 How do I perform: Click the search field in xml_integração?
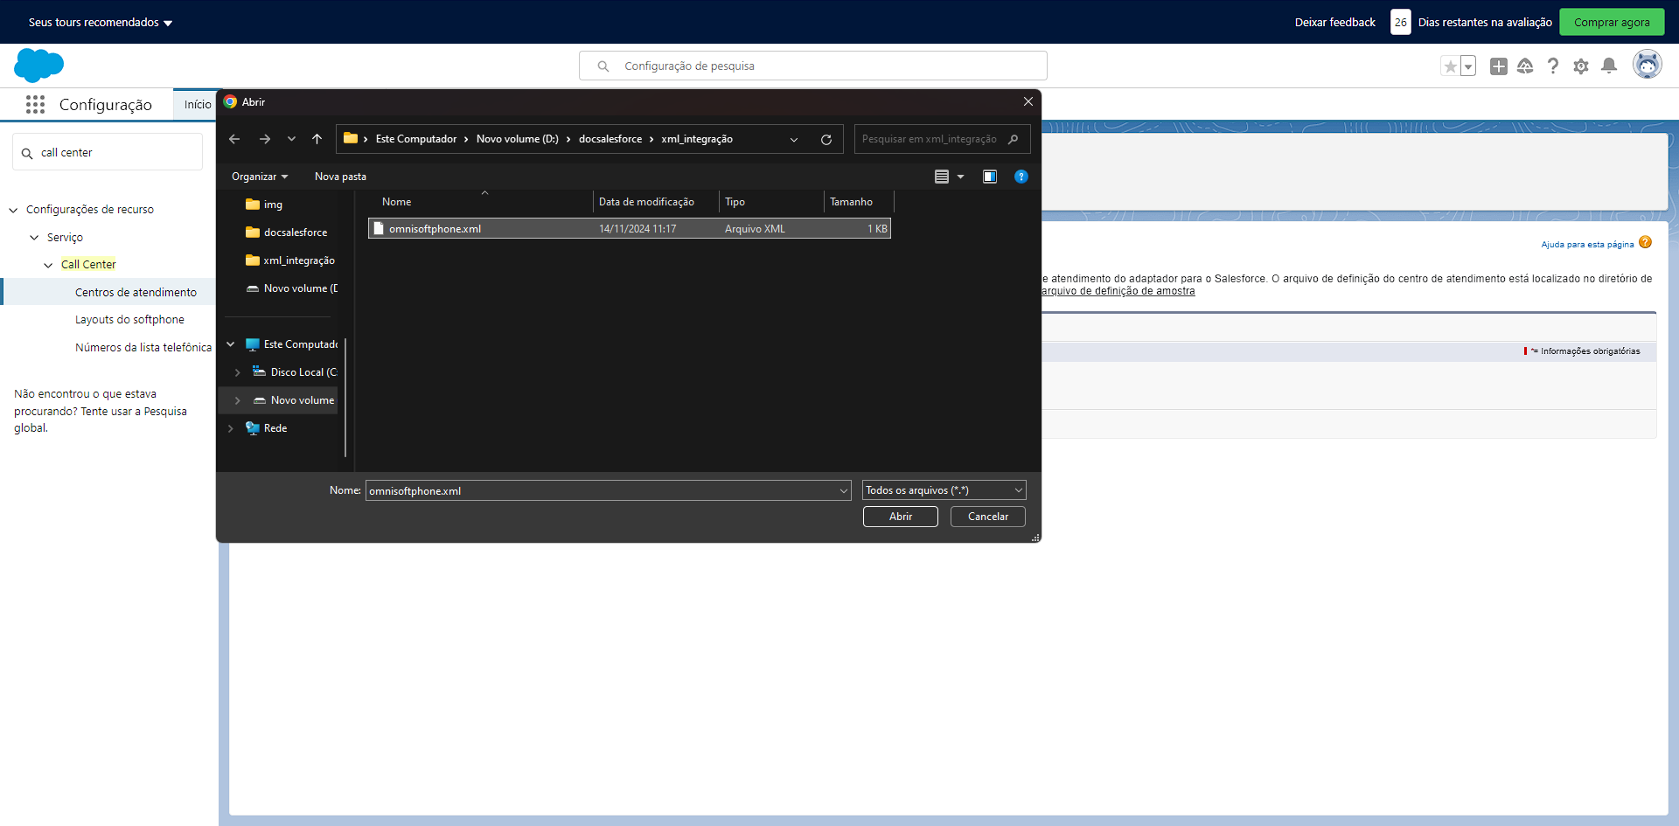(942, 139)
